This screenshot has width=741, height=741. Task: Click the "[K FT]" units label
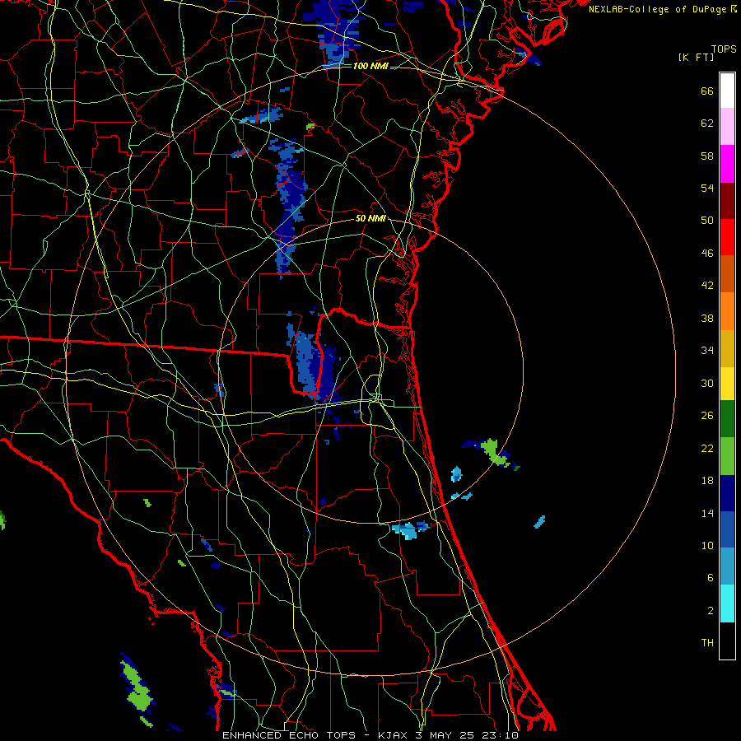coord(696,57)
